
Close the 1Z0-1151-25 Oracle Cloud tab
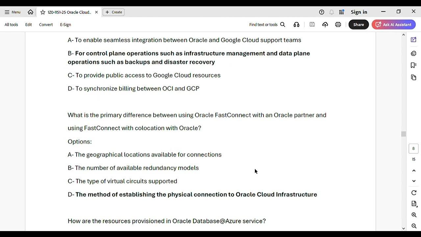click(96, 12)
